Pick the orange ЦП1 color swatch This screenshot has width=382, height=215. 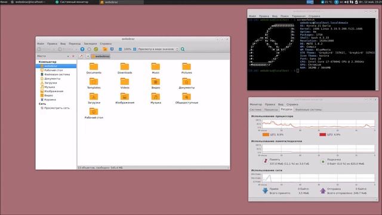266,134
